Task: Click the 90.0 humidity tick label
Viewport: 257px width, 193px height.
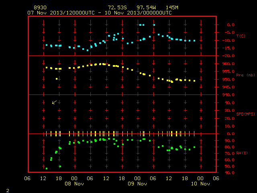Action: pos(229,141)
